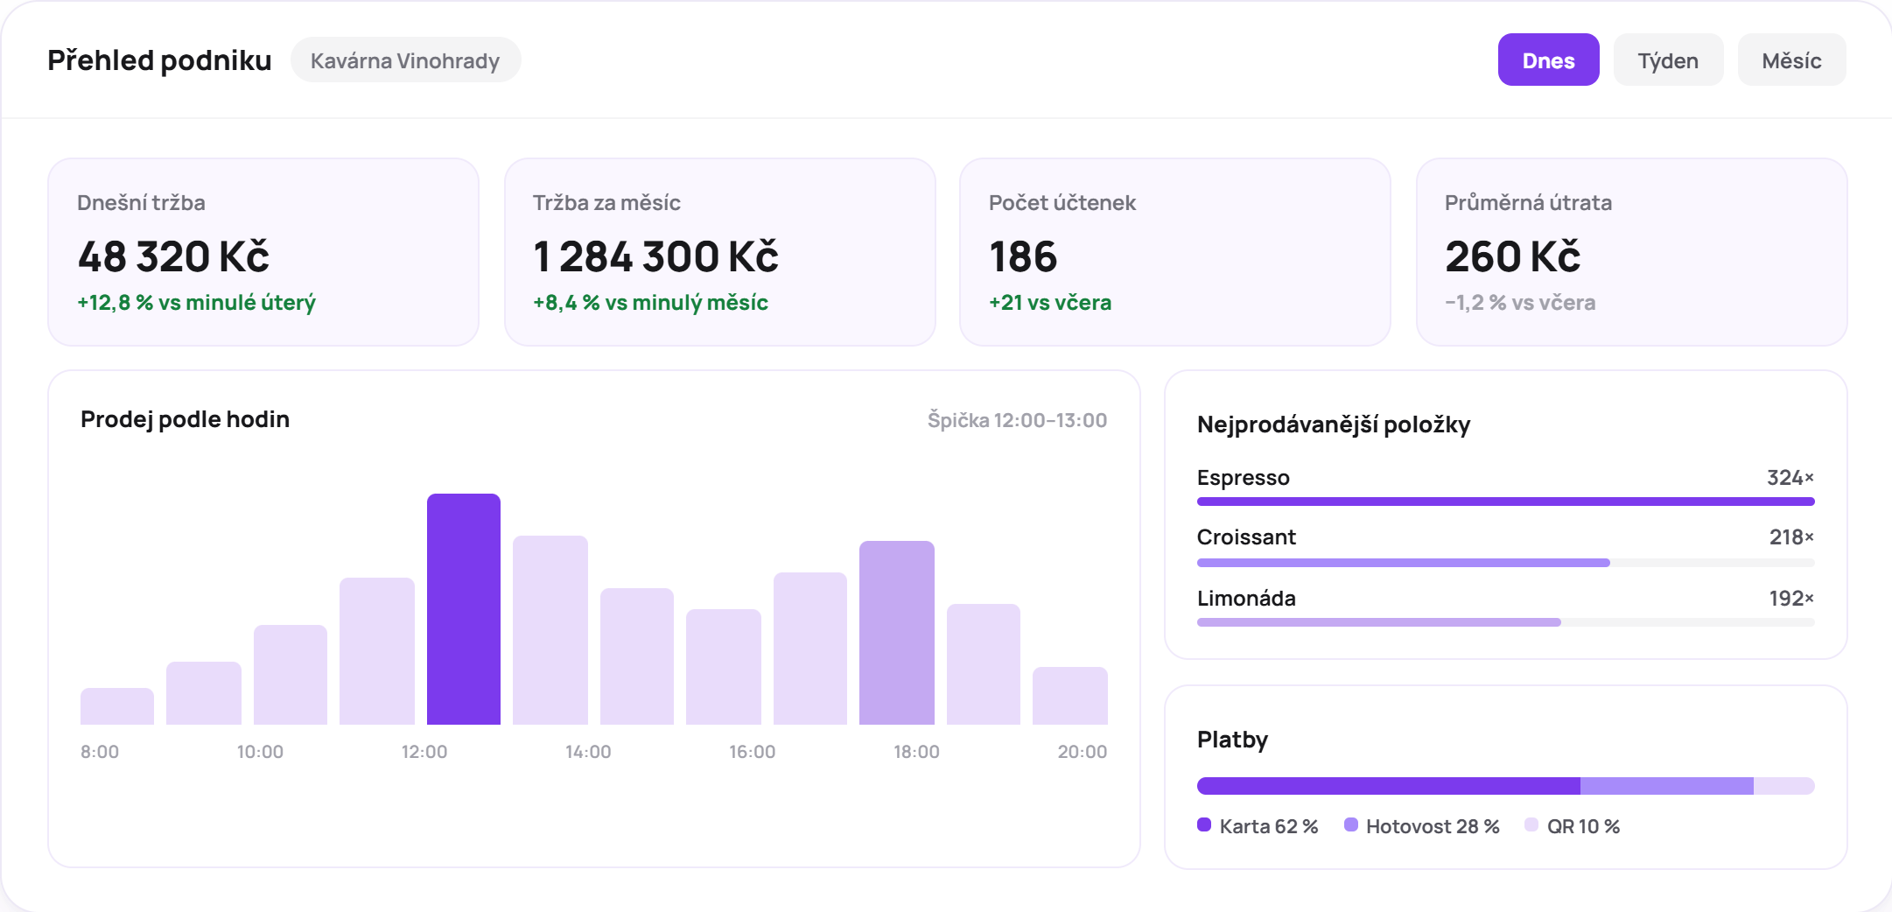Switch to the Měsíc view
The height and width of the screenshot is (912, 1892).
(1791, 60)
